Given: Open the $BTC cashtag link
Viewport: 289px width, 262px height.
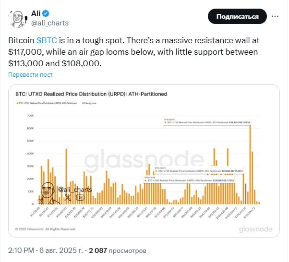Looking at the screenshot, I should pos(48,41).
